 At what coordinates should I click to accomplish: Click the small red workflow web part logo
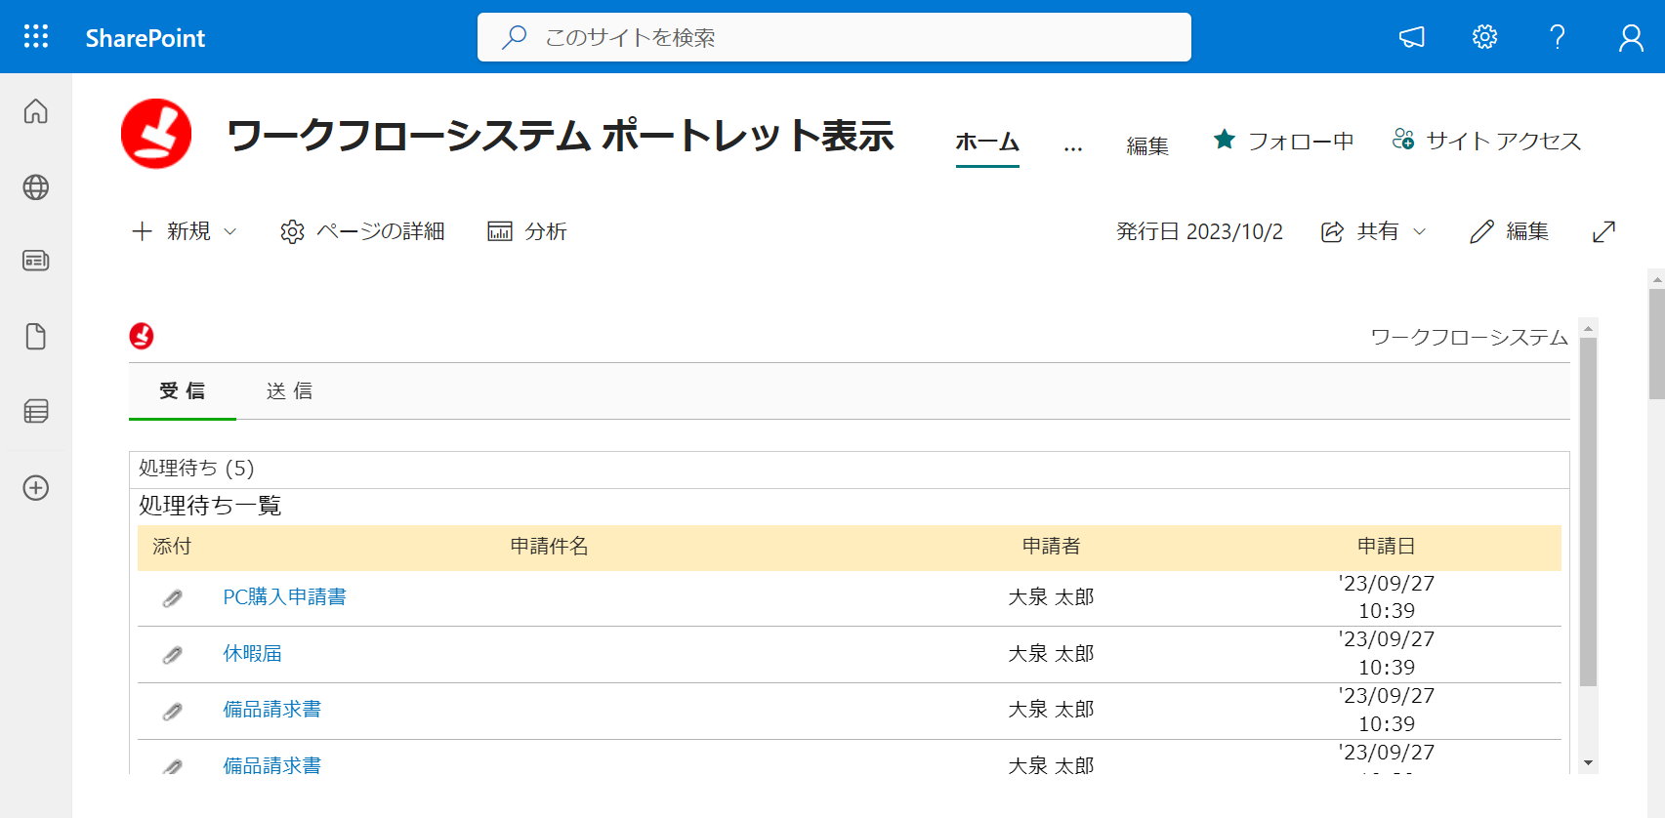tap(142, 336)
